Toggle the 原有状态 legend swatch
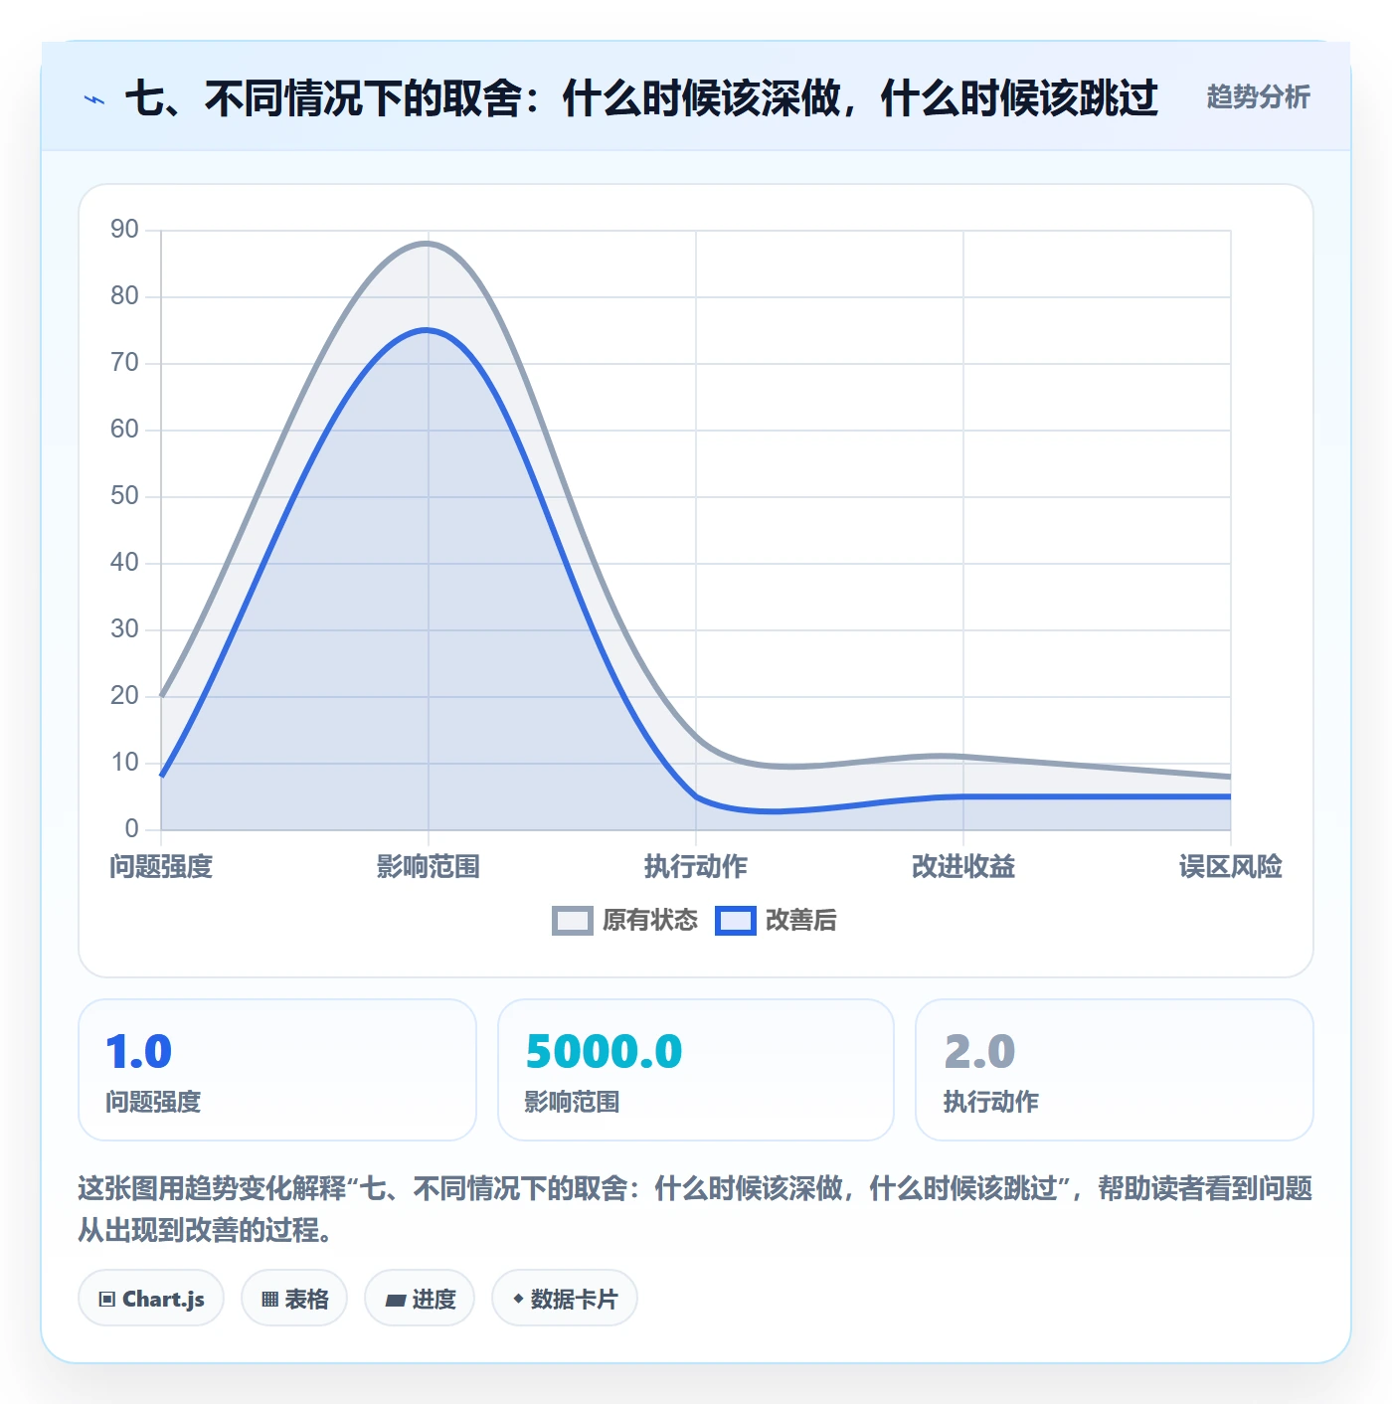 (572, 921)
